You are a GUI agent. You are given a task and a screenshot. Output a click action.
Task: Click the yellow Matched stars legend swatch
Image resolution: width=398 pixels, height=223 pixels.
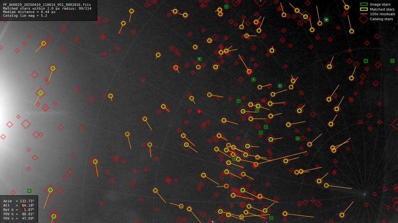coord(364,9)
